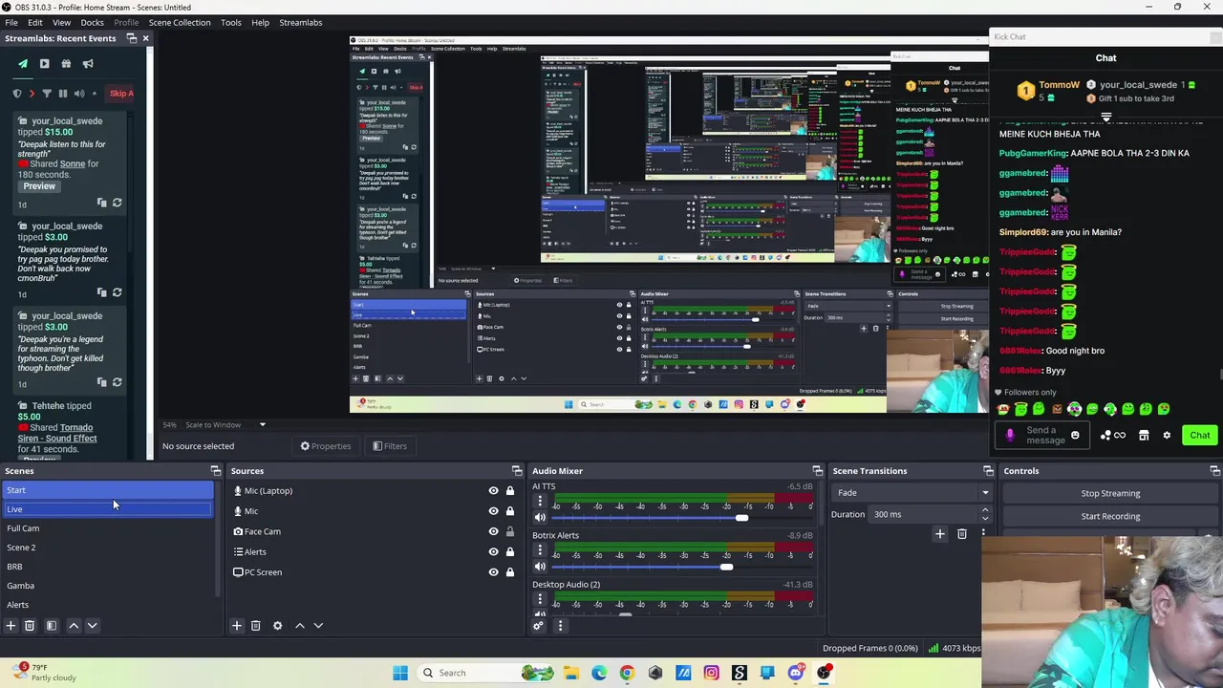This screenshot has height=688, width=1223.
Task: Open Audio Mixer three-dot menu at bottom
Action: pos(560,626)
